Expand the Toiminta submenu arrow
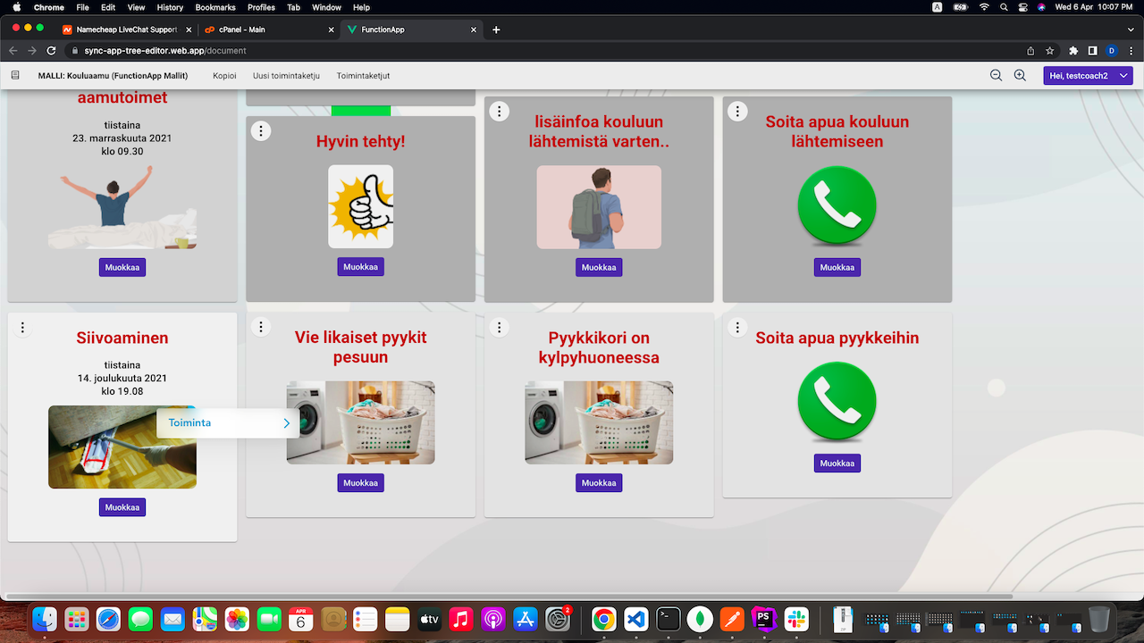 click(286, 423)
